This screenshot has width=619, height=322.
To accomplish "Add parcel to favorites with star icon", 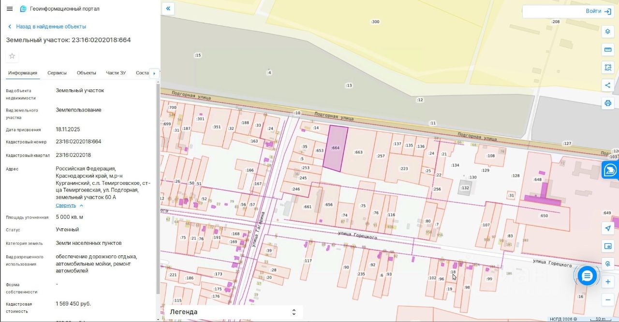I will point(12,56).
